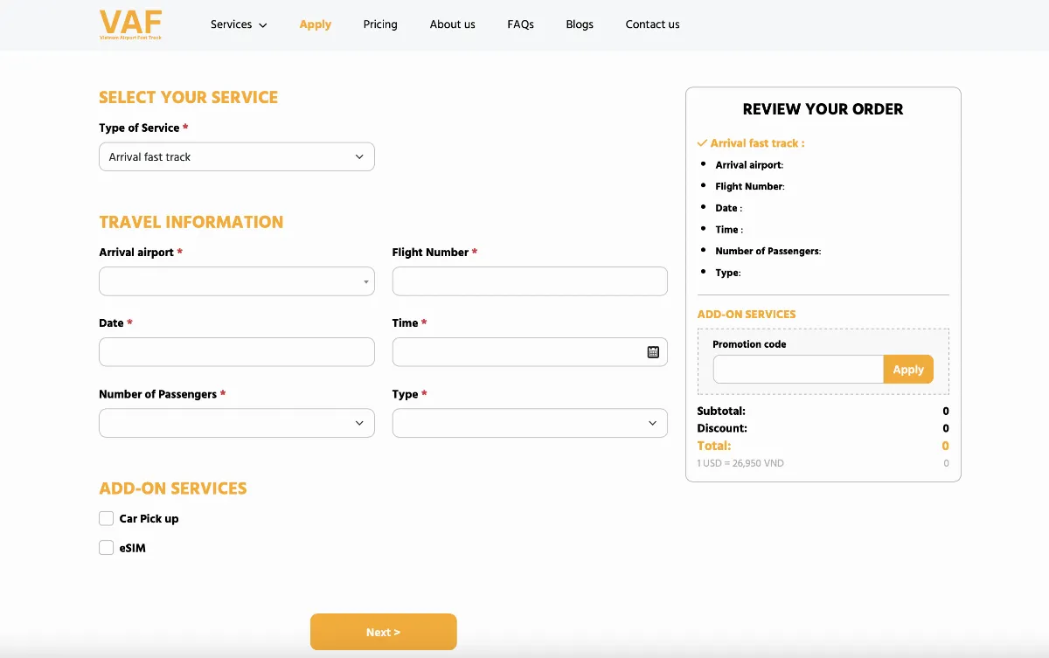Go to the Apply page
The width and height of the screenshot is (1049, 658).
315,24
